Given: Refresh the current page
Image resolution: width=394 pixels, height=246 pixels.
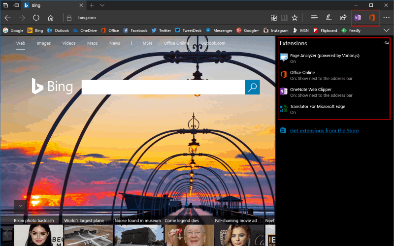Looking at the screenshot, I should 36,18.
